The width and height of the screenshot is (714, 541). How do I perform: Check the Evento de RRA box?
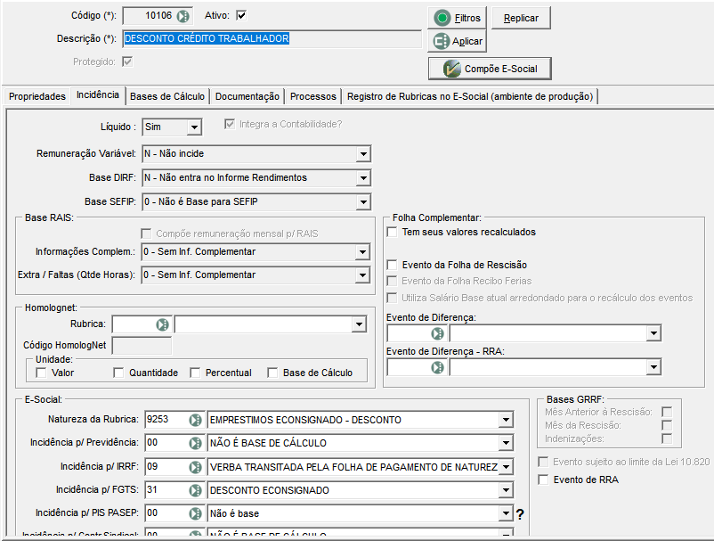pos(543,480)
